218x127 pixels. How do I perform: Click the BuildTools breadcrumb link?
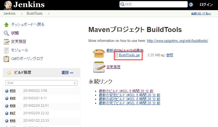[x=35, y=13]
